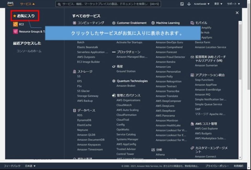The width and height of the screenshot is (251, 170).
Task: Open the Batch service
Action: coord(81,42)
